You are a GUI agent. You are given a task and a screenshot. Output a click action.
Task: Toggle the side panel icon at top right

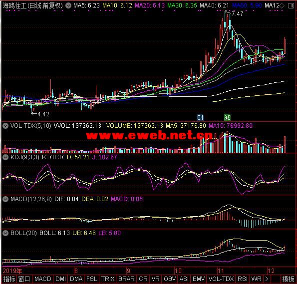click(x=291, y=6)
